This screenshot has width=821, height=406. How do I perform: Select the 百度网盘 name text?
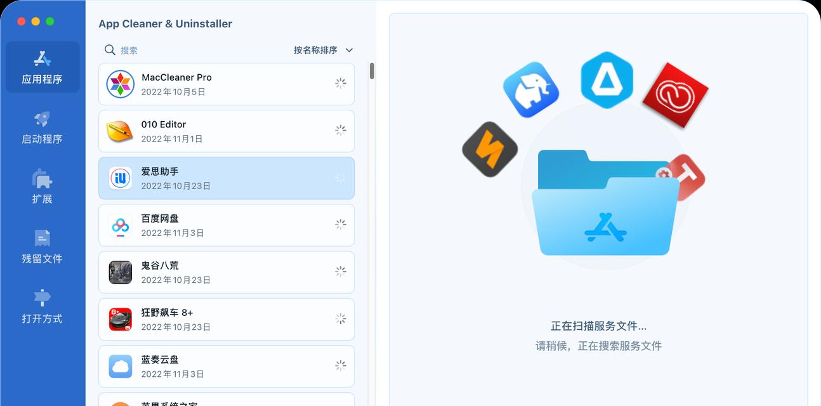[160, 218]
